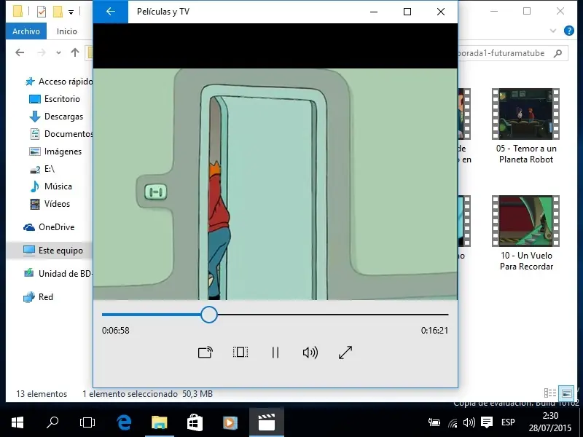Open Escritorio in the navigation pane

[x=55, y=99]
